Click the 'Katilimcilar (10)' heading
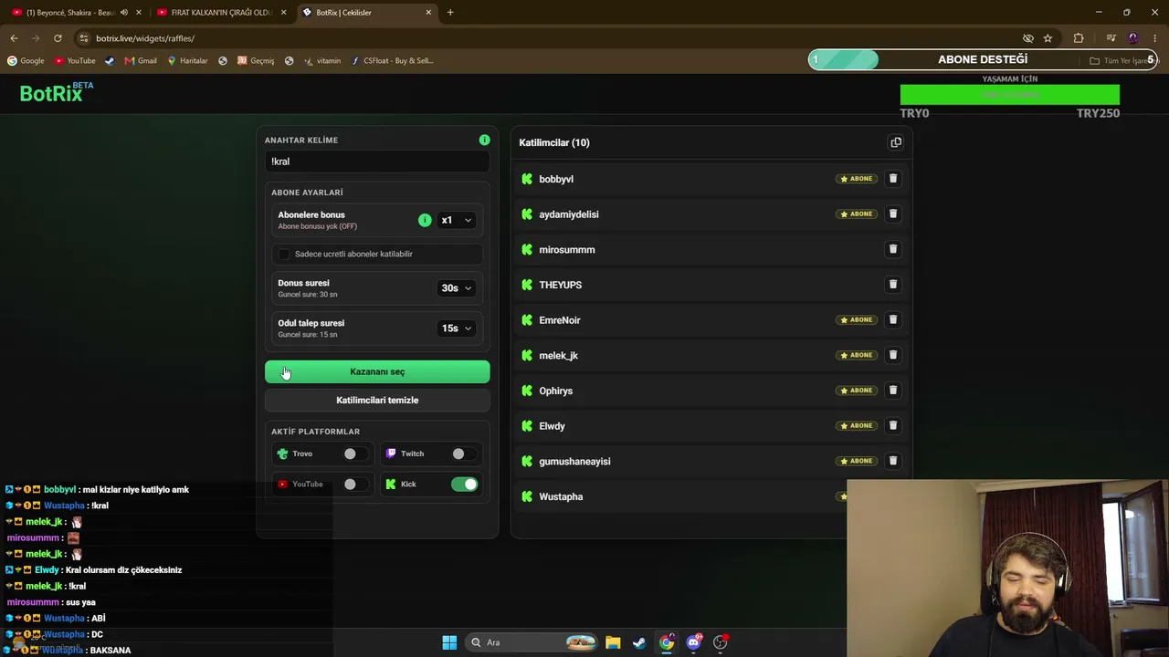This screenshot has width=1169, height=657. pos(554,142)
